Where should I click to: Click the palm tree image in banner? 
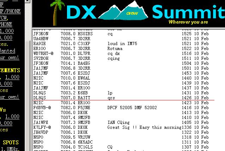57,13
